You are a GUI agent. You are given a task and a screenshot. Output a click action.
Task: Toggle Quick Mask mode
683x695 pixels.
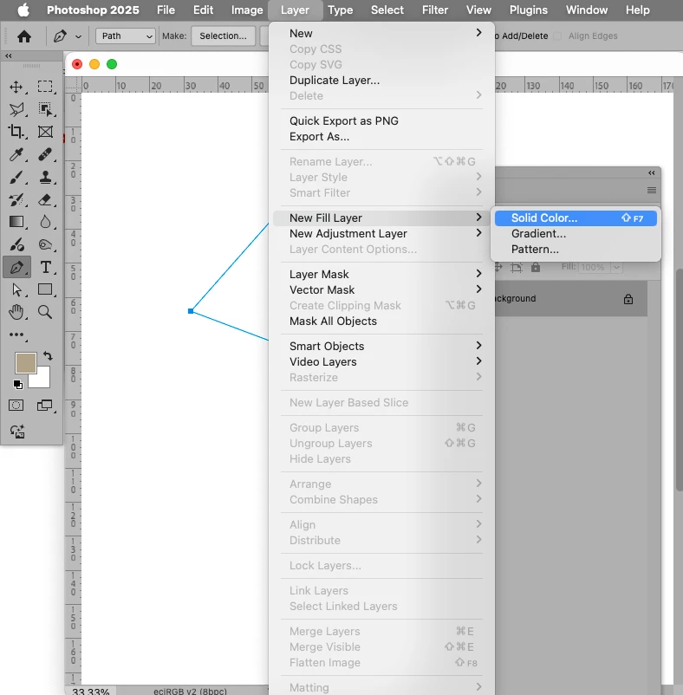click(16, 405)
